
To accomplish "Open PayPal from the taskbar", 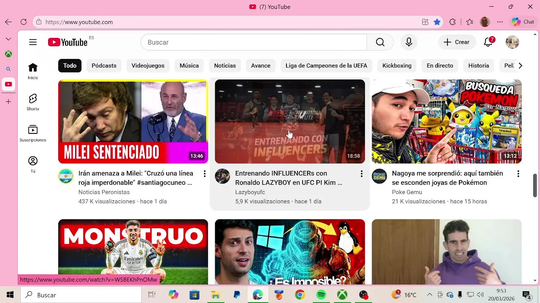I will [237, 295].
